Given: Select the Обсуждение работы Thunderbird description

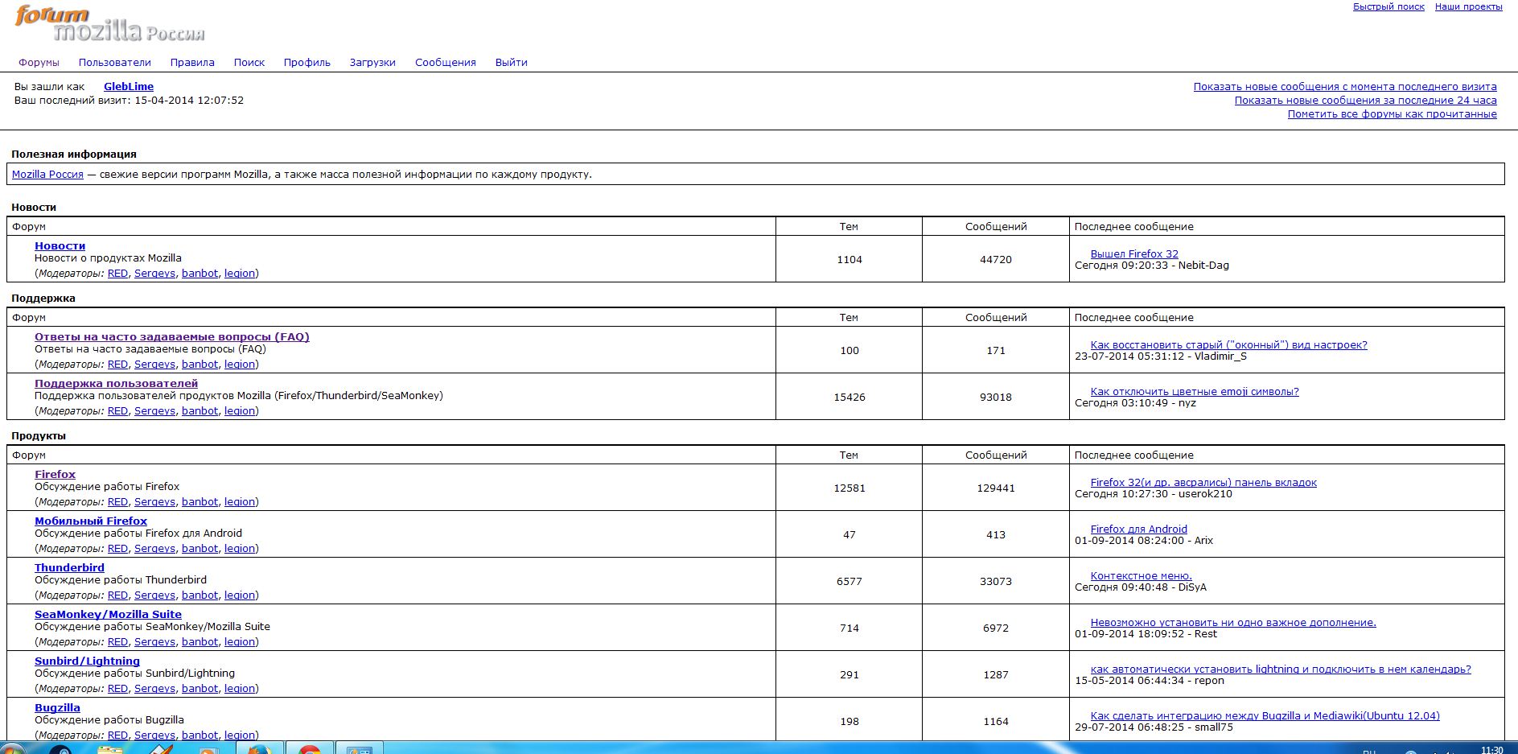Looking at the screenshot, I should [x=121, y=579].
